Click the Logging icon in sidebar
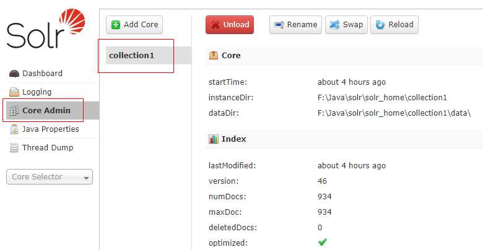This screenshot has width=483, height=250. pyautogui.click(x=14, y=92)
